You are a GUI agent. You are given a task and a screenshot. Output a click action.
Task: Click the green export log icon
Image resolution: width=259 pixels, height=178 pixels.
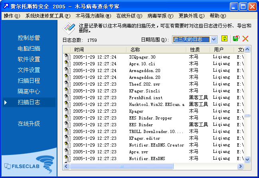(x=235, y=39)
